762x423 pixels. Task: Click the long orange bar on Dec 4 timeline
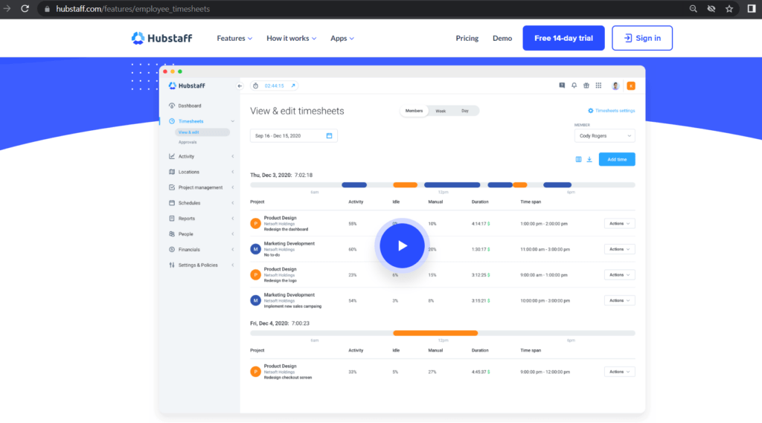tap(435, 333)
